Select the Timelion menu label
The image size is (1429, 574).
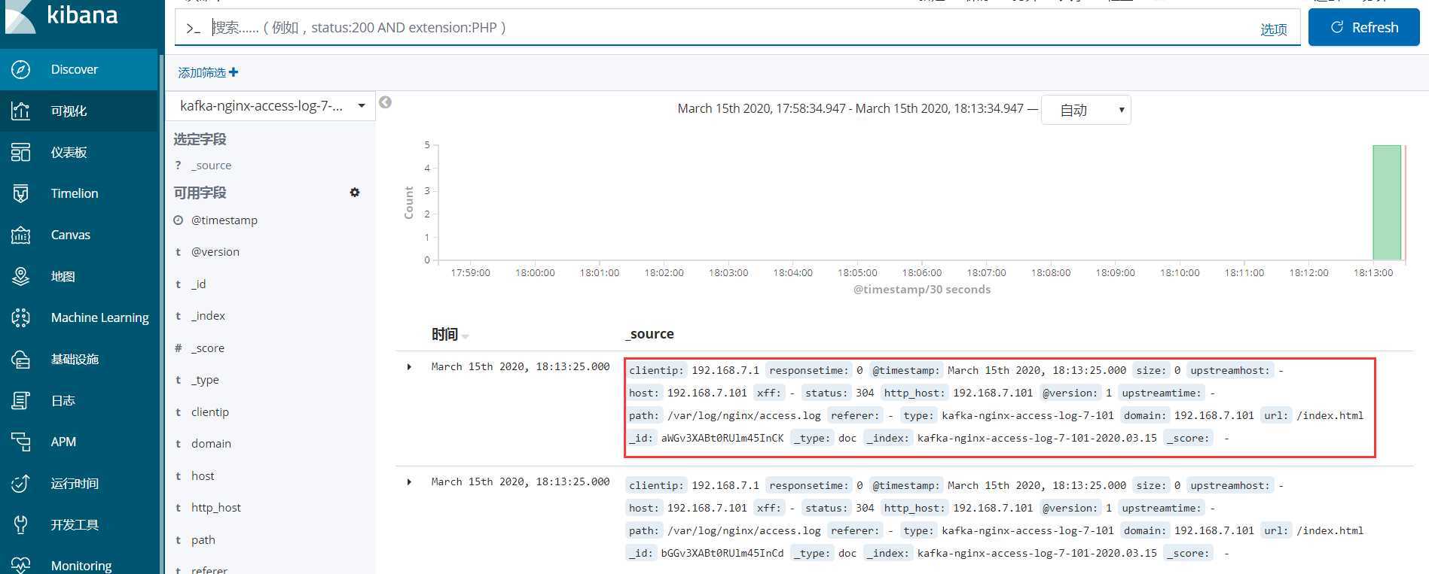75,193
